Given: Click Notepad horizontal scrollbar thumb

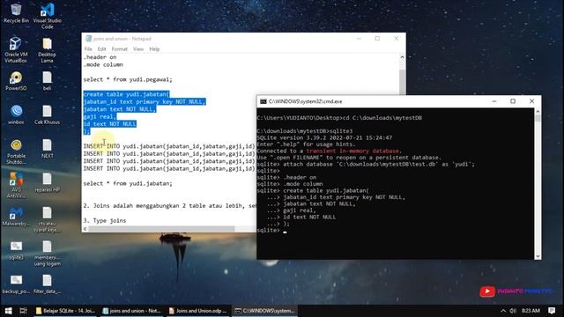Looking at the screenshot, I should pyautogui.click(x=161, y=229).
